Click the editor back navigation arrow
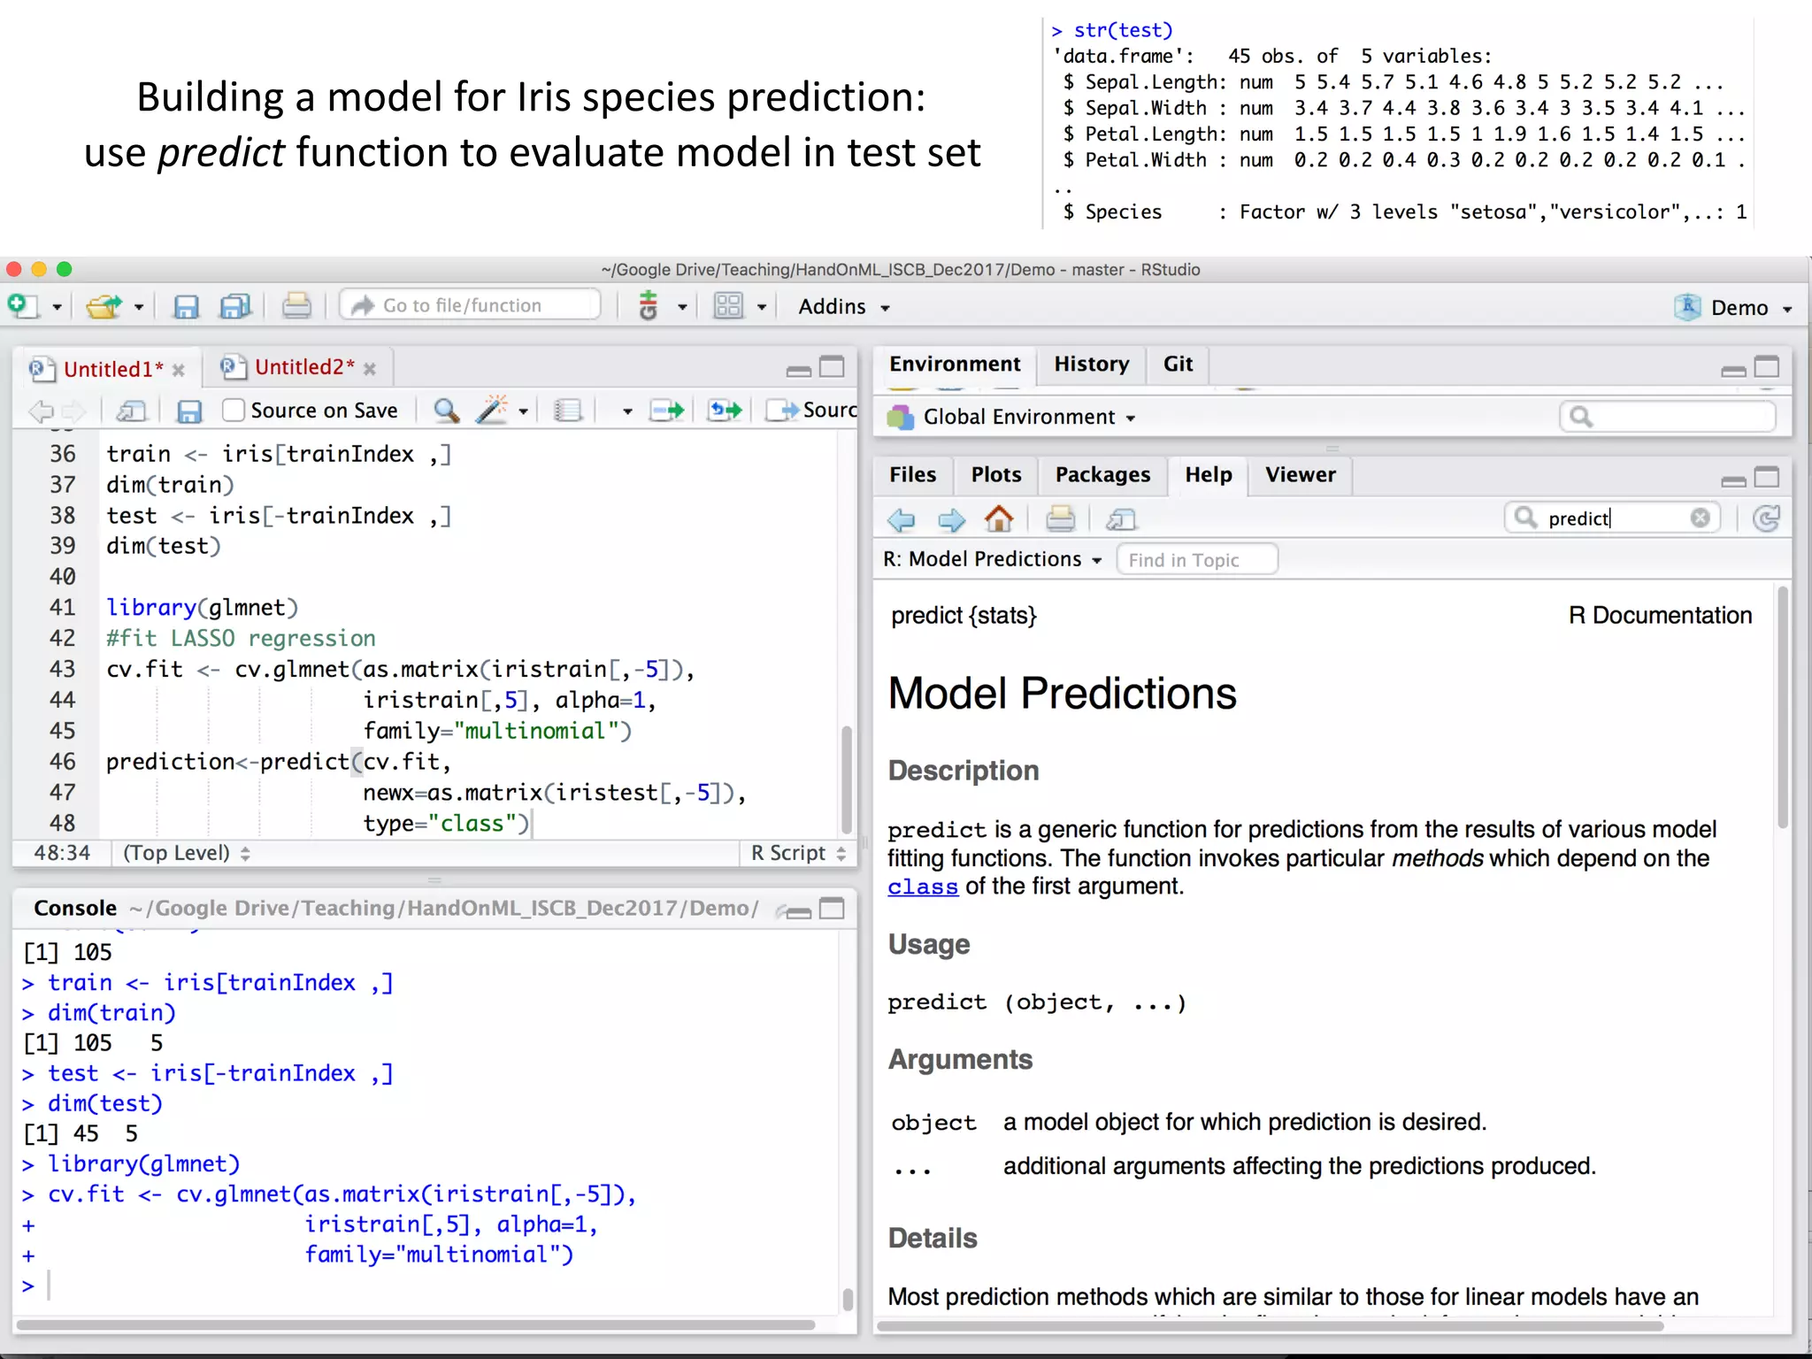 [x=41, y=411]
